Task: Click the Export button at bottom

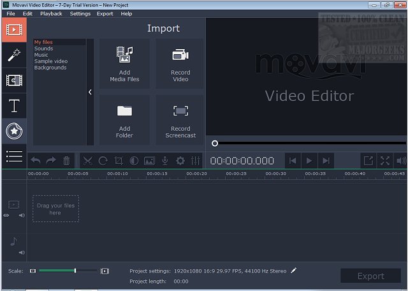Action: [x=370, y=276]
